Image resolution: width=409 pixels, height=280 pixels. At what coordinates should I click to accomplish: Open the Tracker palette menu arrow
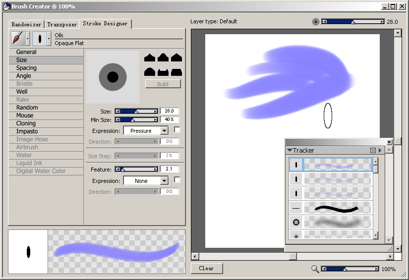click(380, 151)
